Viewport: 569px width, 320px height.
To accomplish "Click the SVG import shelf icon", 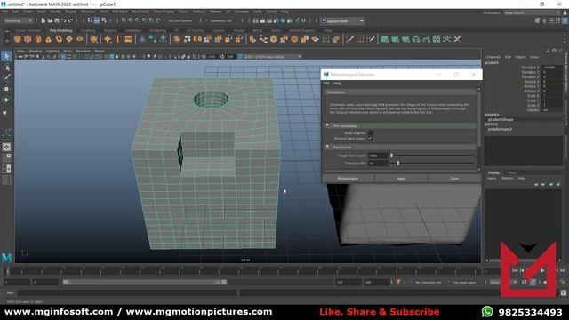I will pyautogui.click(x=128, y=39).
